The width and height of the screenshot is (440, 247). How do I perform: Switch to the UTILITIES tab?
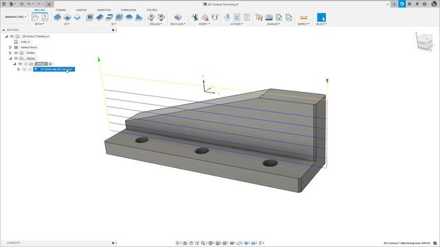tap(152, 10)
